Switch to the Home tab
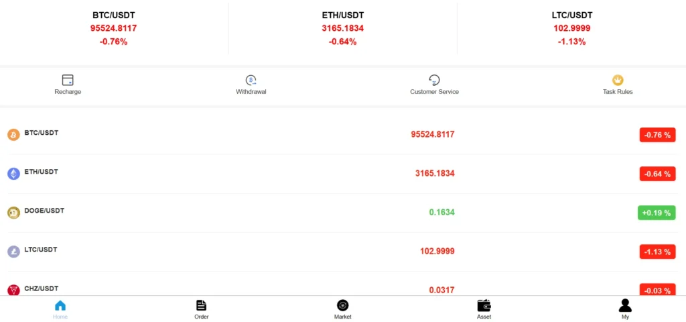This screenshot has height=322, width=686. (60, 309)
